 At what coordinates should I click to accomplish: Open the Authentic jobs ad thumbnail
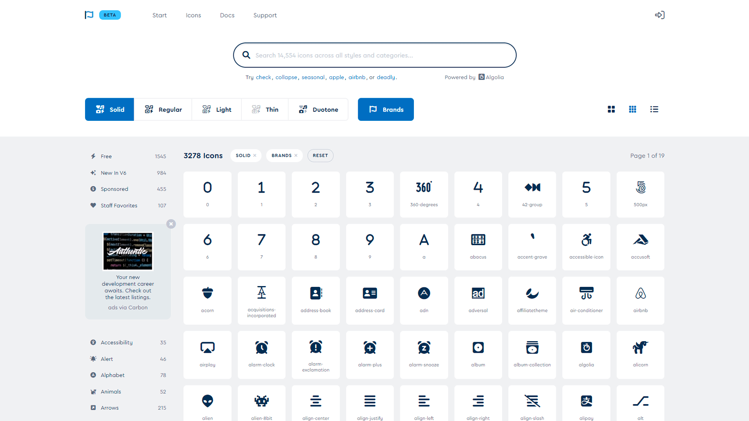pyautogui.click(x=128, y=251)
